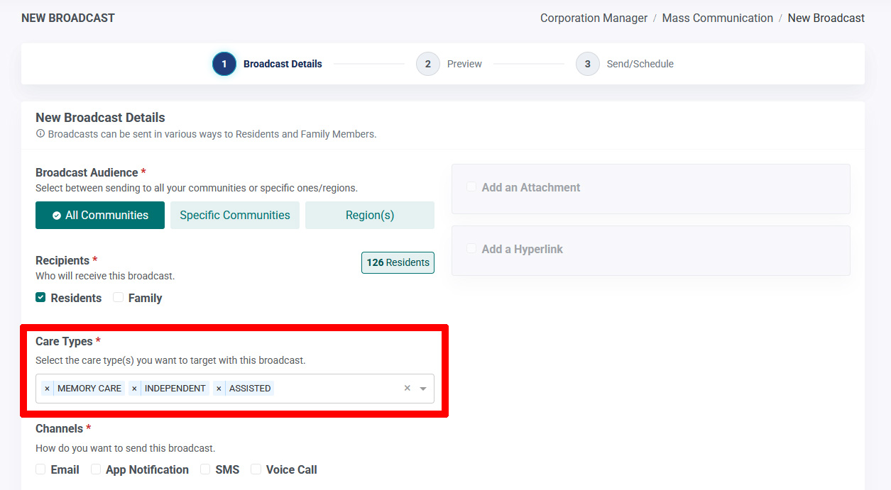The height and width of the screenshot is (490, 891).
Task: Remove the ASSISTED care type tag
Action: [219, 389]
